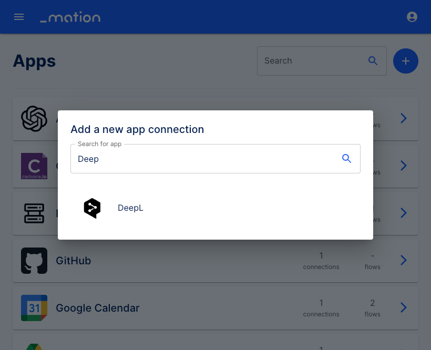Screen dimensions: 431x350
Task: Click the Google Calendar icon
Action: tap(34, 307)
